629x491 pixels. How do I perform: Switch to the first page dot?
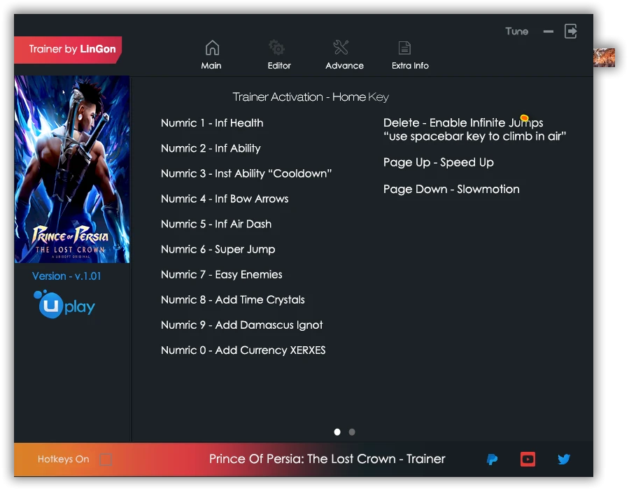coord(337,432)
